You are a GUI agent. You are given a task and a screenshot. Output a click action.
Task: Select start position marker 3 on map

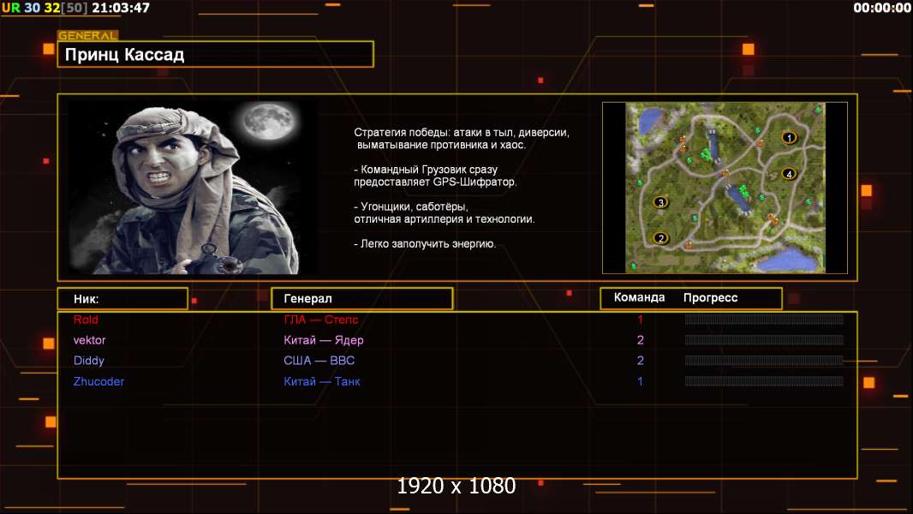(660, 202)
